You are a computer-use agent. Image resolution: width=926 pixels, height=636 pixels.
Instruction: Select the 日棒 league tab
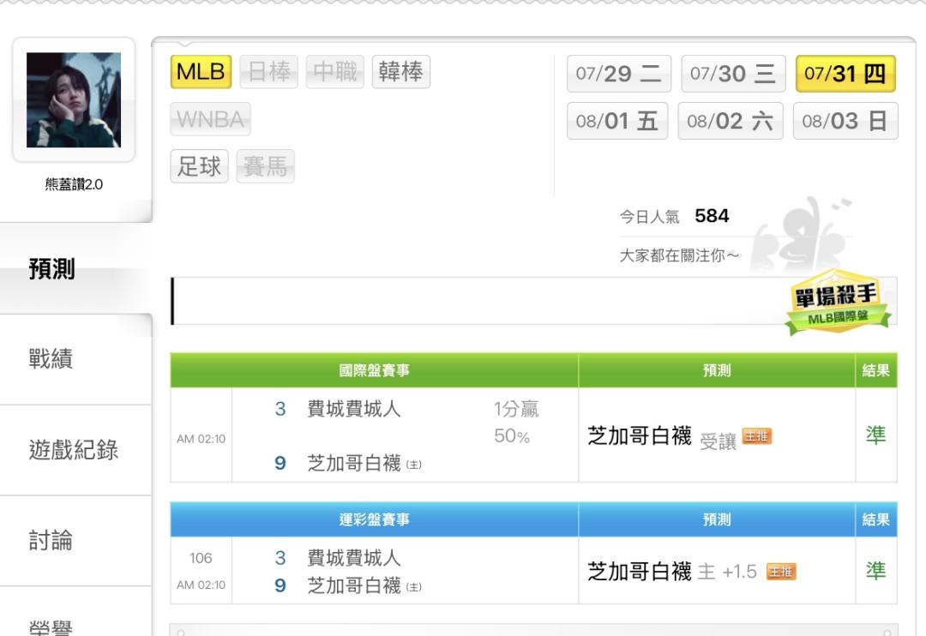click(269, 72)
